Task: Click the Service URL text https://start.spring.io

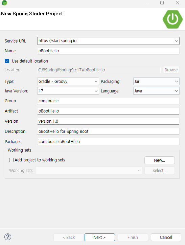Action: coord(57,41)
